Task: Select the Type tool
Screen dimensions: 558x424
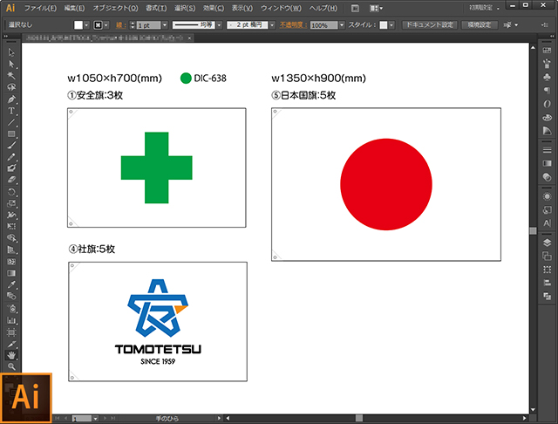Action: 11,111
